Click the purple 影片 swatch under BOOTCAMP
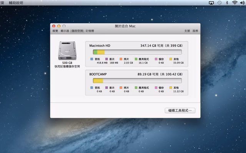 click(x=106, y=88)
